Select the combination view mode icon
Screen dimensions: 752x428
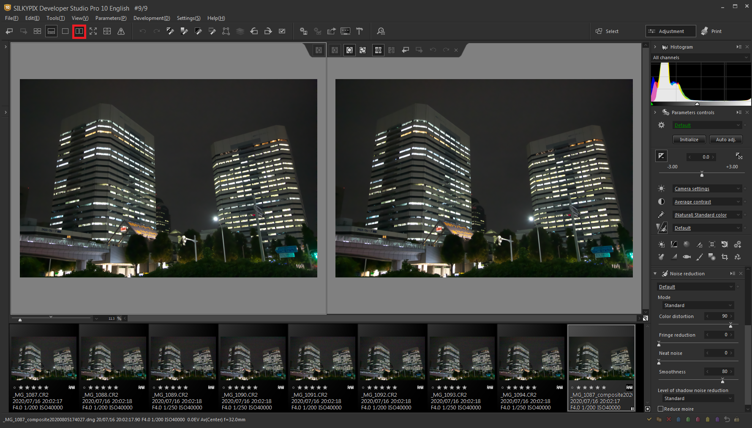[51, 31]
